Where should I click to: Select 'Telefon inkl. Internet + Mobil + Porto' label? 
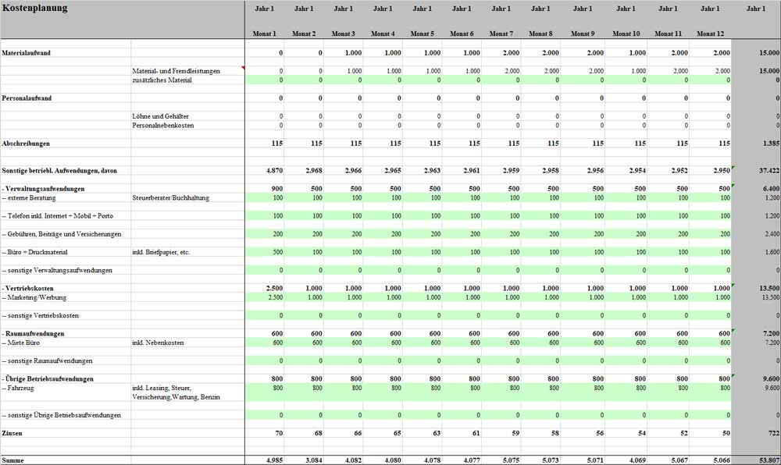(57, 216)
